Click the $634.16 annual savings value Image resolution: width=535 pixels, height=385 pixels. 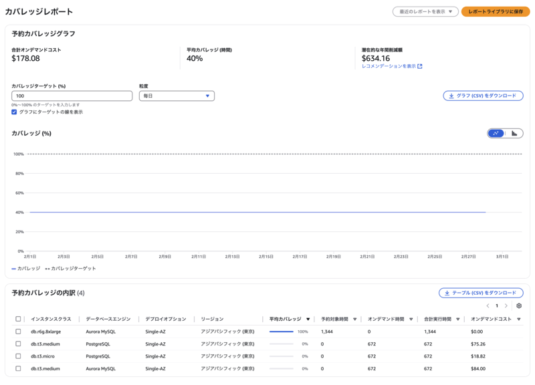pos(376,58)
